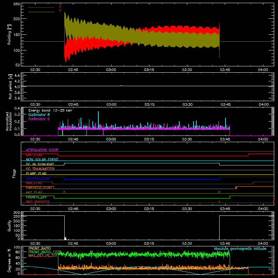The width and height of the screenshot is (278, 278).
Task: Select the SC_IN_SUNLIGHT flag label
Action: [40, 164]
